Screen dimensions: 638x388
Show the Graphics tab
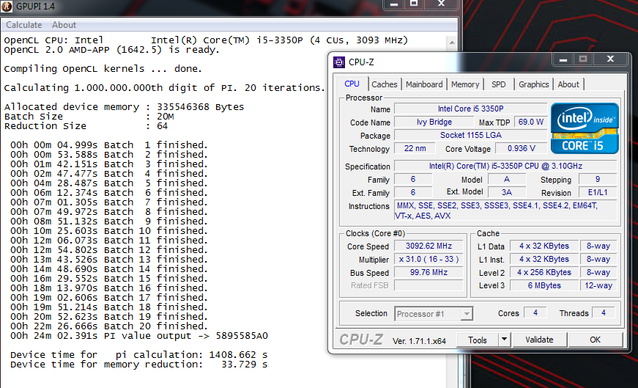[533, 84]
